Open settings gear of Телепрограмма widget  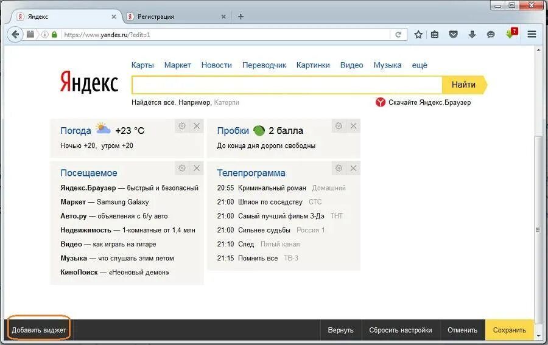(339, 169)
